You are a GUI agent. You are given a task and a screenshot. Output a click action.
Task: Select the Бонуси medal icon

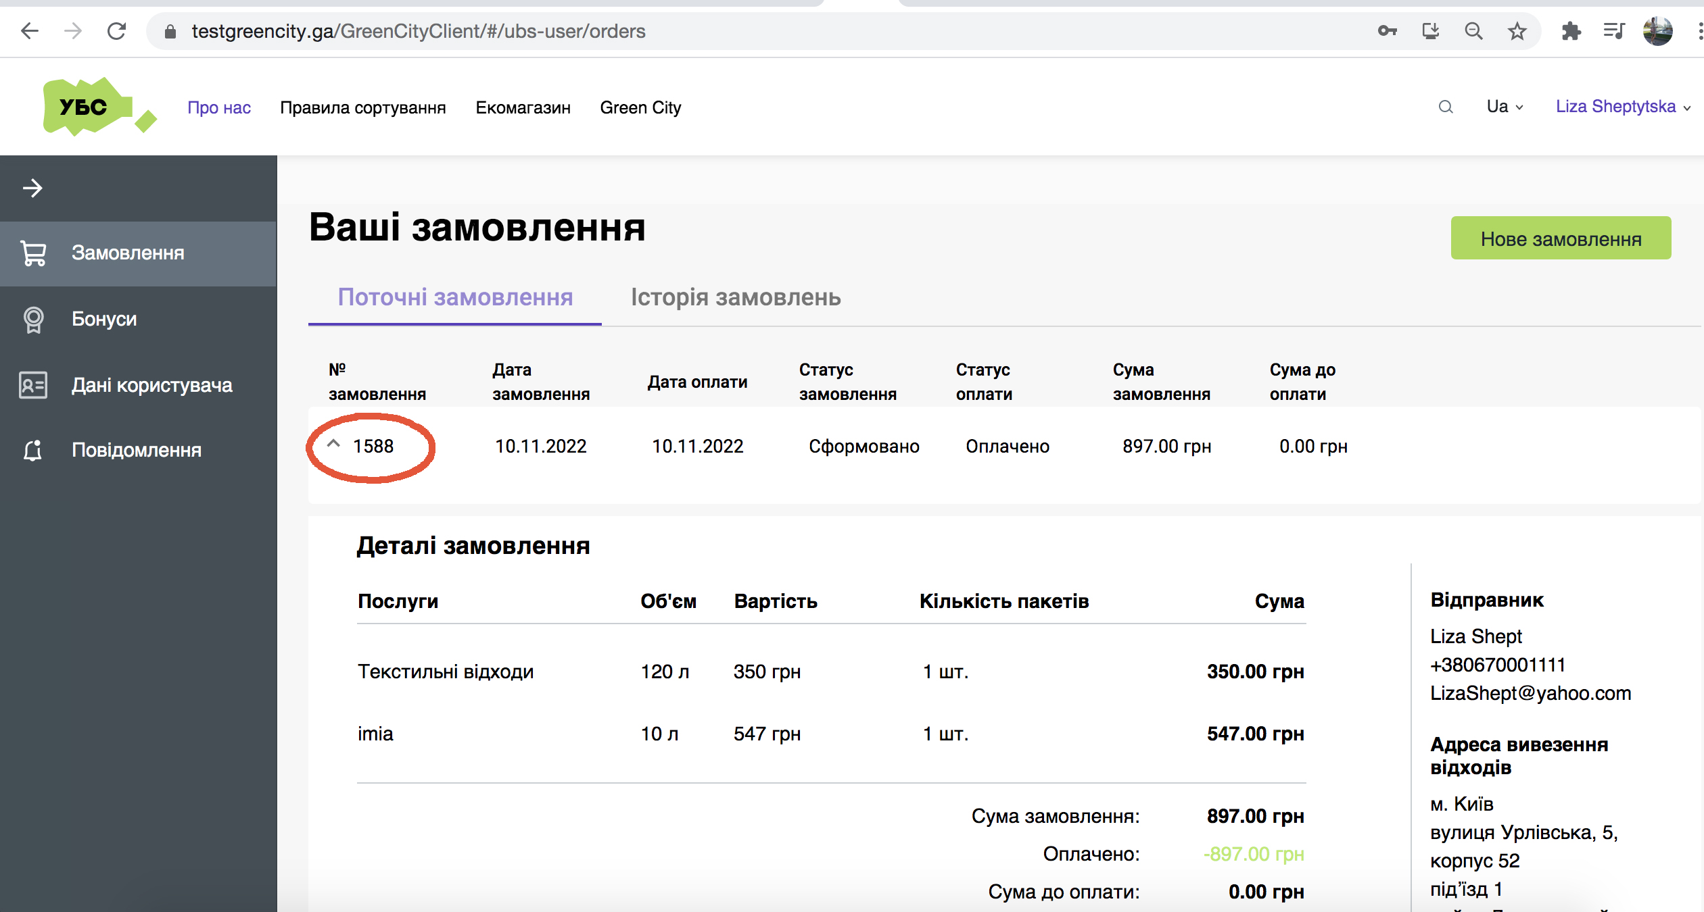pos(33,320)
